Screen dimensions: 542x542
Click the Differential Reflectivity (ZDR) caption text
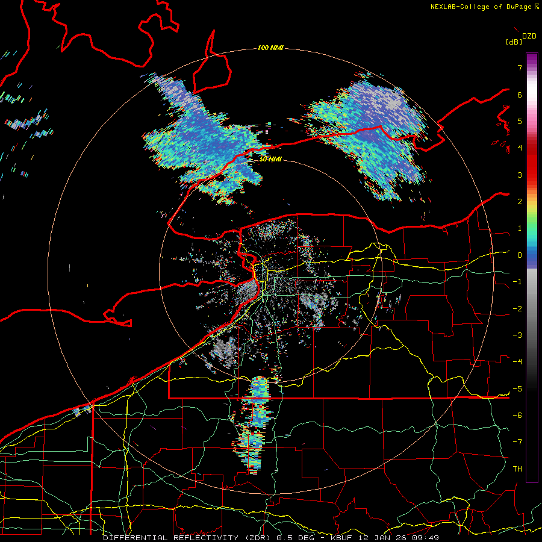(x=188, y=538)
